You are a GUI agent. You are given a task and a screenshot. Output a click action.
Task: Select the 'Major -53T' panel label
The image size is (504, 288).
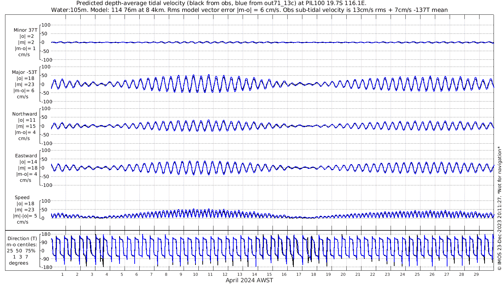(24, 72)
